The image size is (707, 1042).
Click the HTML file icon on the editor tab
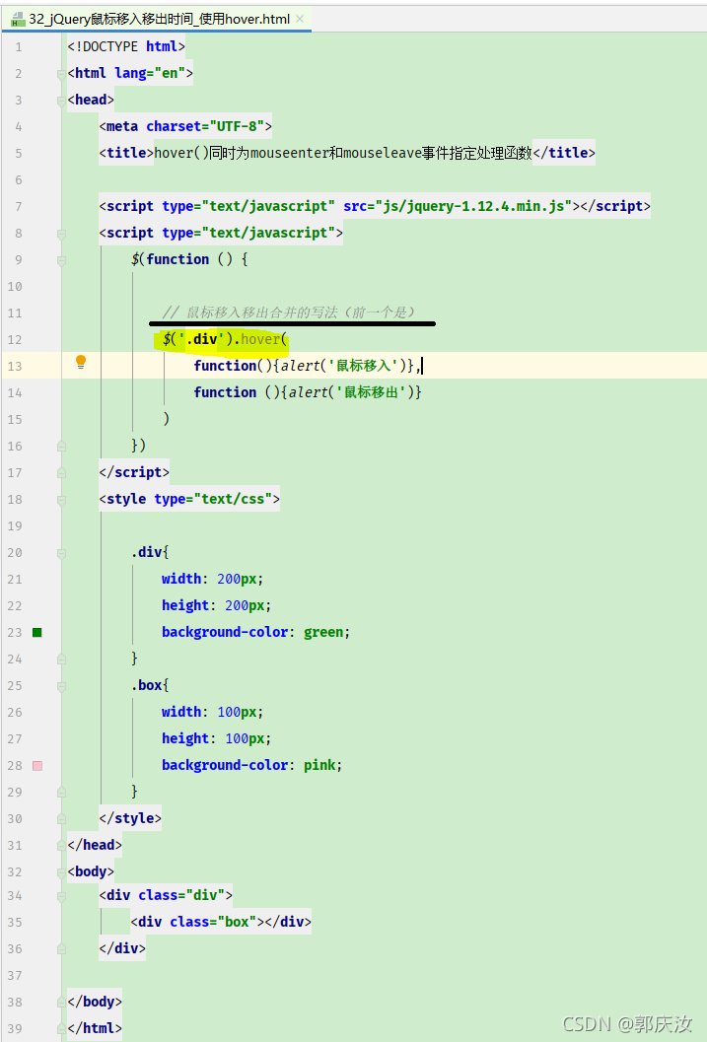tap(18, 20)
